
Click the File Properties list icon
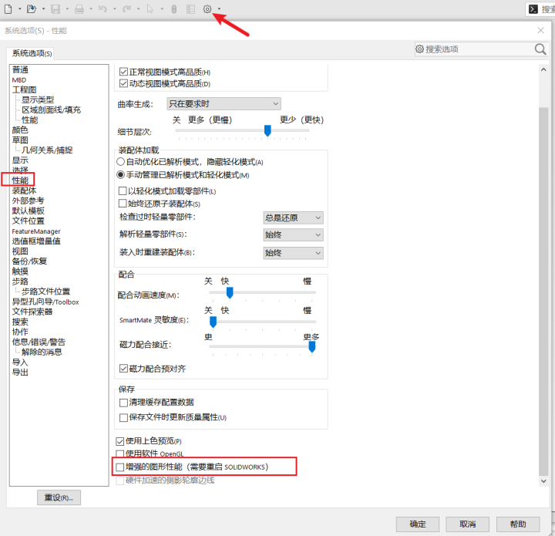(191, 8)
